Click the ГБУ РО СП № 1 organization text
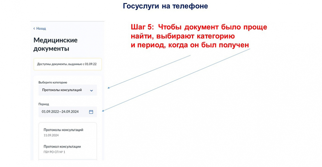Screen dimensions: 322x167 (54, 152)
